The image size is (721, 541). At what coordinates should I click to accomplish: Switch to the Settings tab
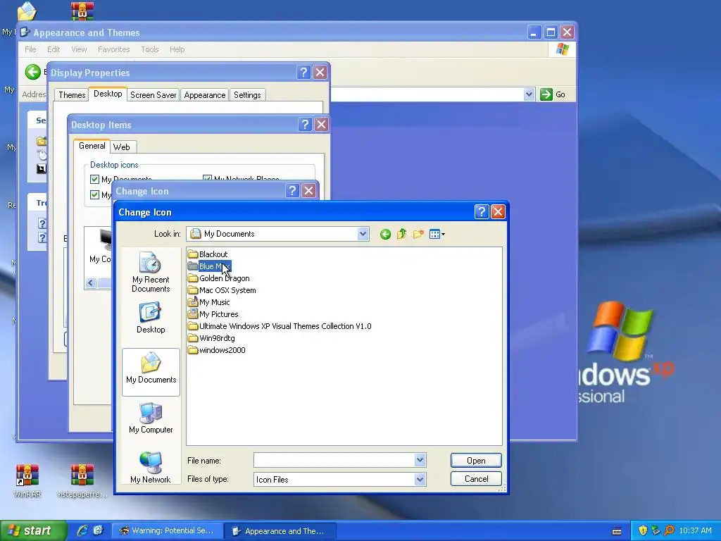click(247, 95)
